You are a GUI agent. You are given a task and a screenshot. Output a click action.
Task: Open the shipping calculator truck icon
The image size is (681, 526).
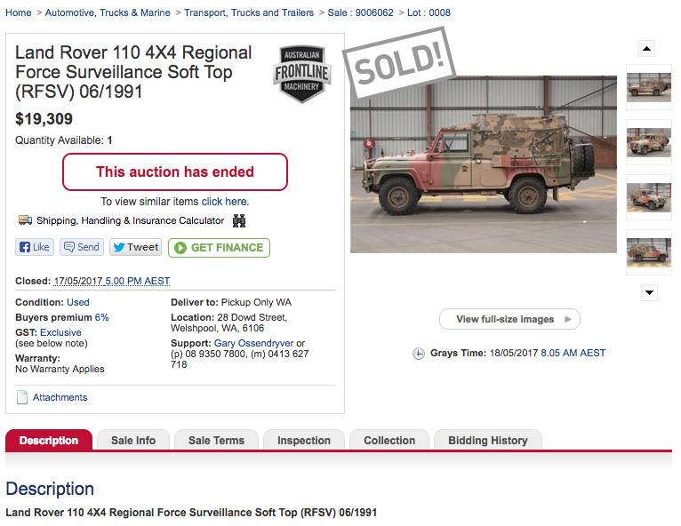[25, 220]
